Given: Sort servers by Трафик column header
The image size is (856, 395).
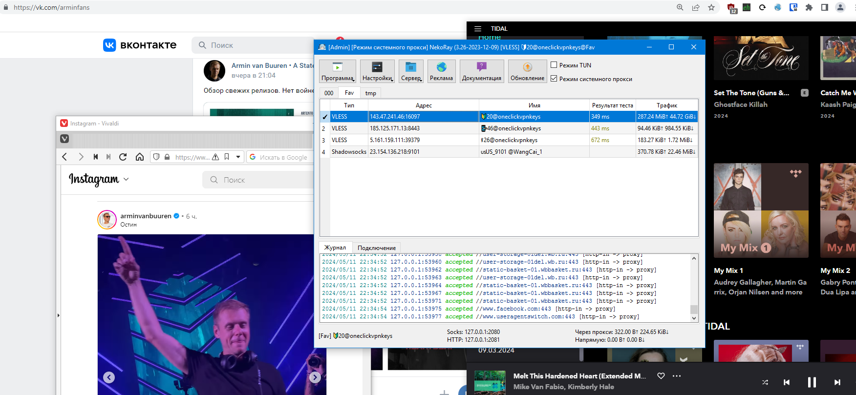Looking at the screenshot, I should [x=667, y=105].
